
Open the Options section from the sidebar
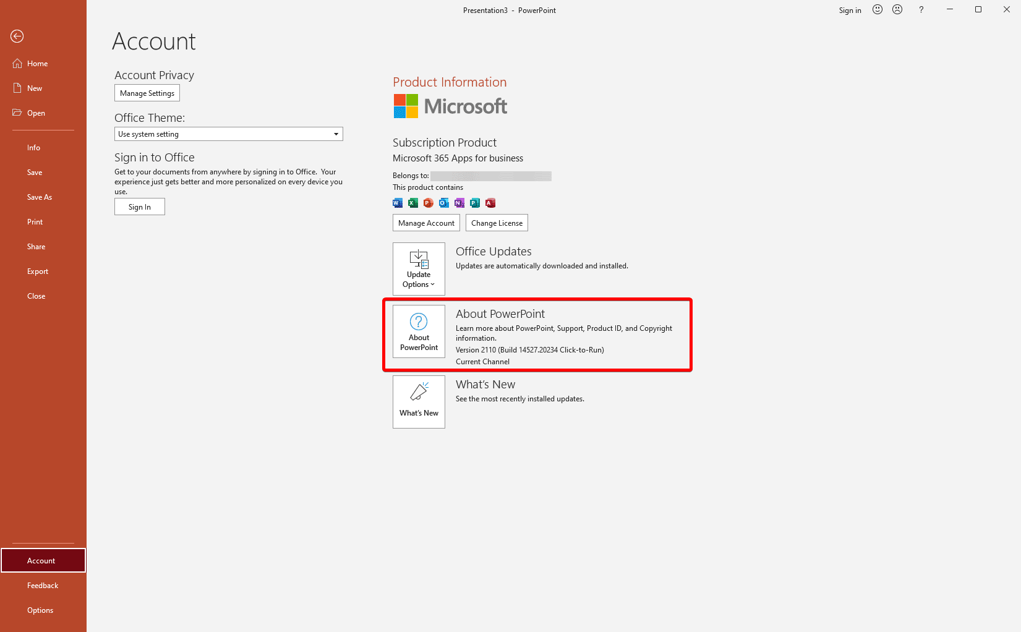(x=40, y=610)
